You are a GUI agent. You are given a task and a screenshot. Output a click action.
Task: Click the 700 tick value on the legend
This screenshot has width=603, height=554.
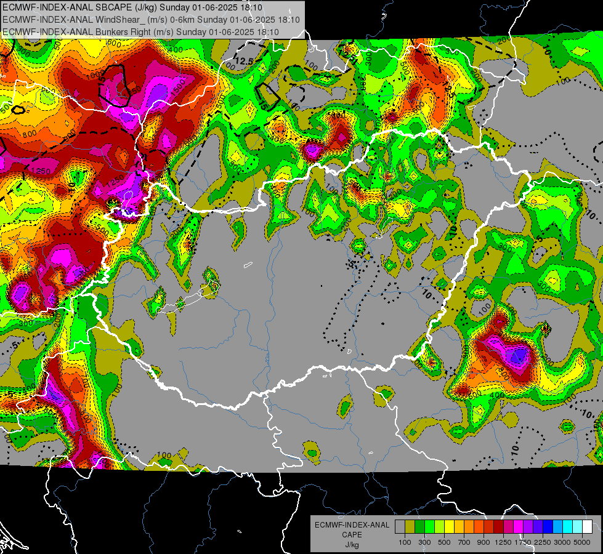pyautogui.click(x=464, y=542)
